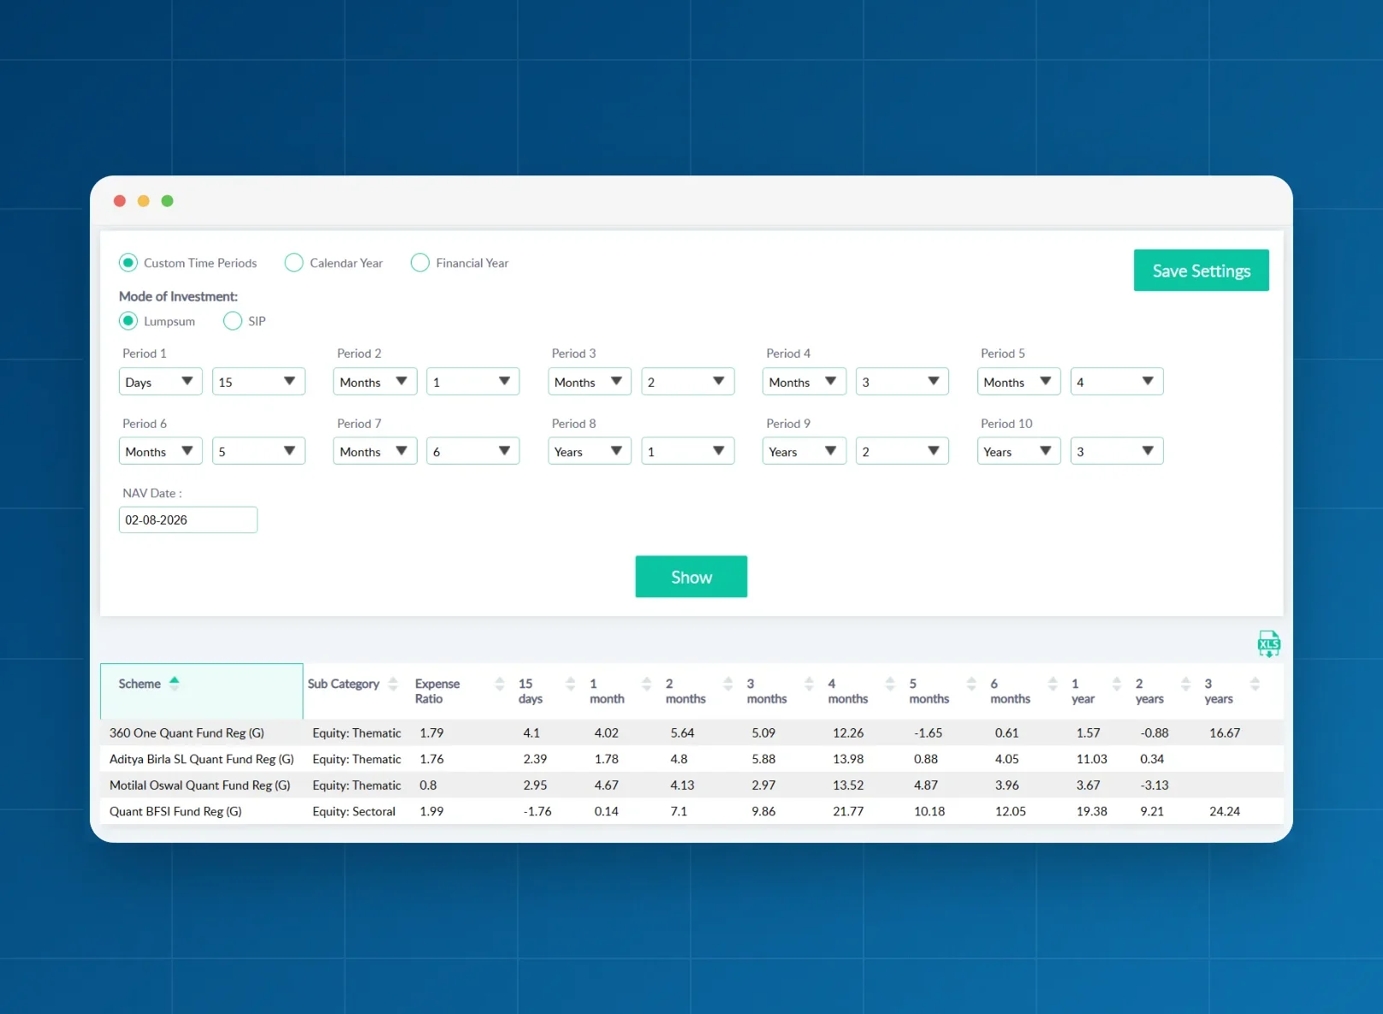This screenshot has height=1014, width=1383.
Task: Sort the 15 days column
Action: tap(571, 683)
